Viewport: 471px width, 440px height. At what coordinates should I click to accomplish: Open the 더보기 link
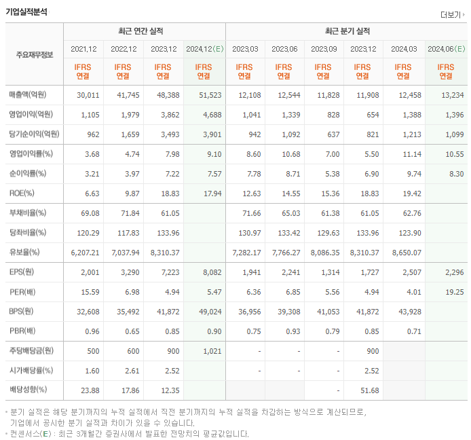point(453,15)
